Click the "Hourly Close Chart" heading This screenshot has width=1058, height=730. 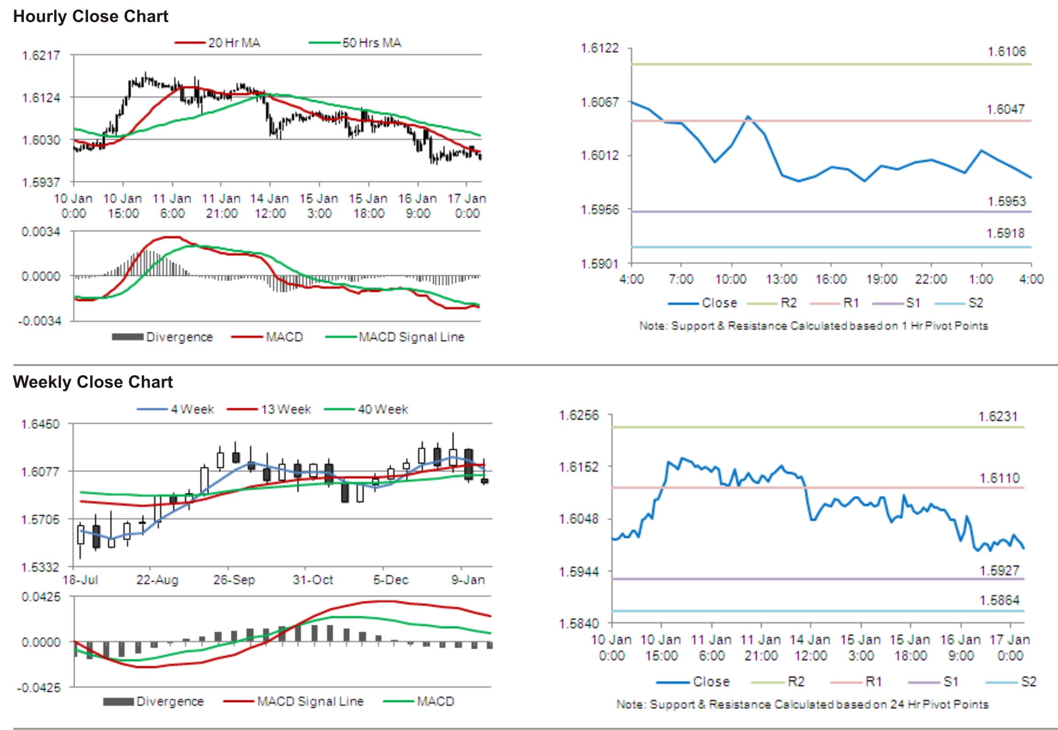pyautogui.click(x=90, y=16)
